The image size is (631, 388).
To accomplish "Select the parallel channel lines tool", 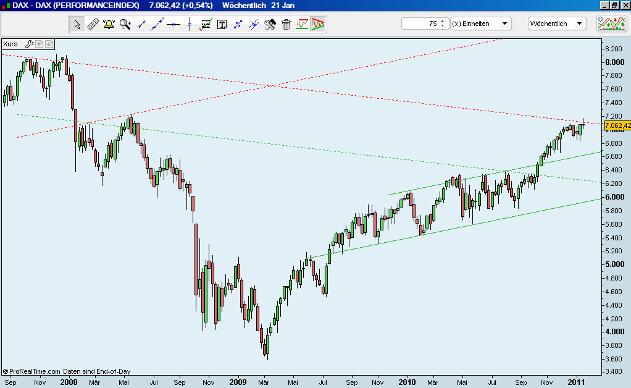I will pyautogui.click(x=253, y=23).
